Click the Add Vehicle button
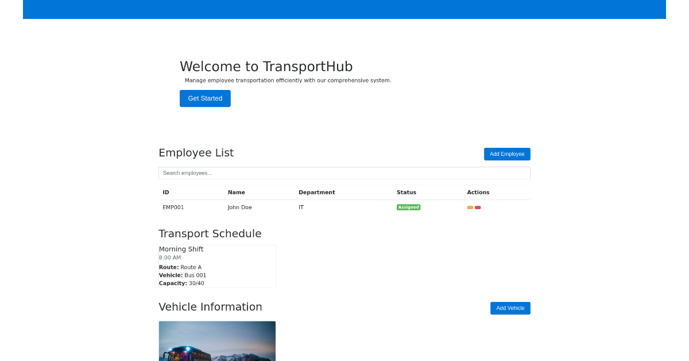 (510, 308)
